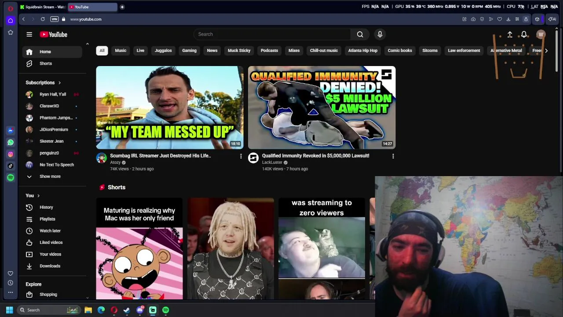The height and width of the screenshot is (317, 563).
Task: Select the News filter chip
Action: tap(212, 51)
